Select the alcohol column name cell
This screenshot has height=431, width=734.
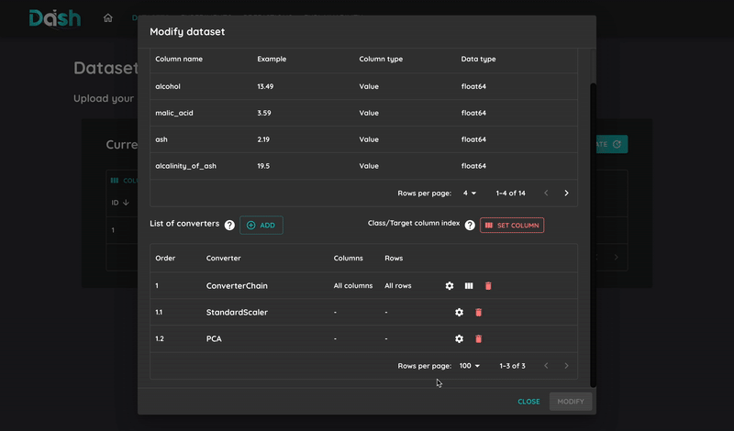point(168,86)
